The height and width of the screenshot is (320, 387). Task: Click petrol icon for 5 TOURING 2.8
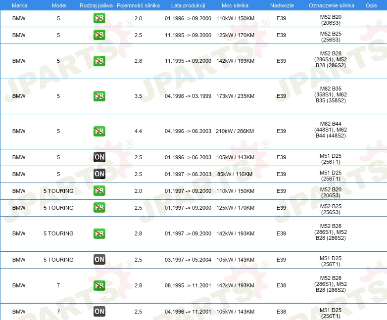coord(99,233)
